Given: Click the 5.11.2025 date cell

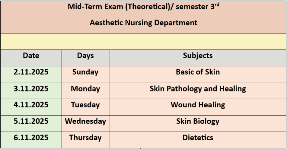Looking at the screenshot, I should pyautogui.click(x=31, y=121).
